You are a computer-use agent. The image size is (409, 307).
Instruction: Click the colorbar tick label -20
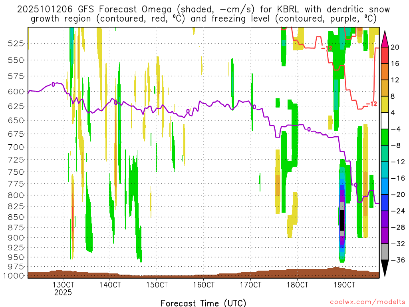(397, 195)
